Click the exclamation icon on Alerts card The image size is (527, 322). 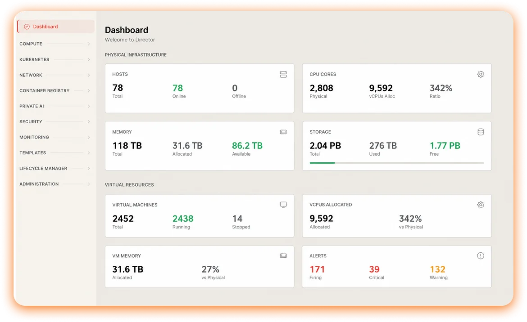[481, 255]
